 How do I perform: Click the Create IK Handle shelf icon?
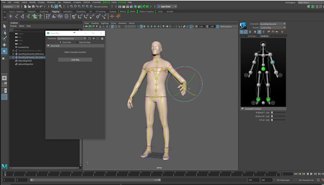click(22, 16)
